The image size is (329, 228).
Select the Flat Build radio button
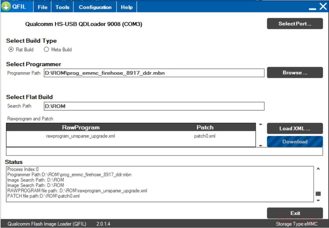click(11, 49)
